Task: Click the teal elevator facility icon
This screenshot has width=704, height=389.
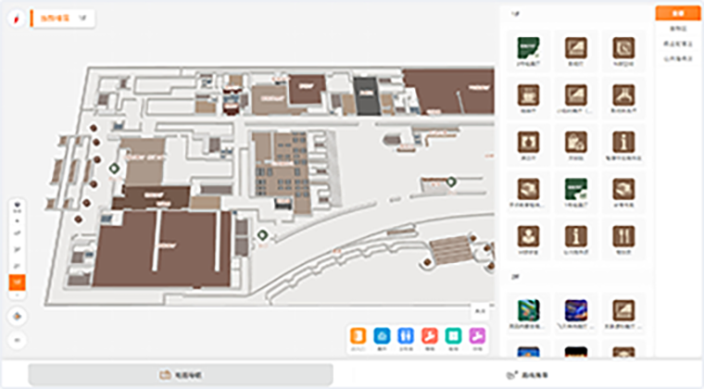Action: tap(453, 337)
